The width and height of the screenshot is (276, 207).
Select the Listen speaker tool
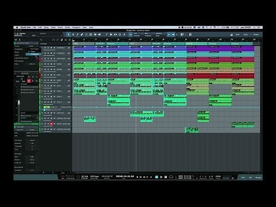tap(99, 34)
